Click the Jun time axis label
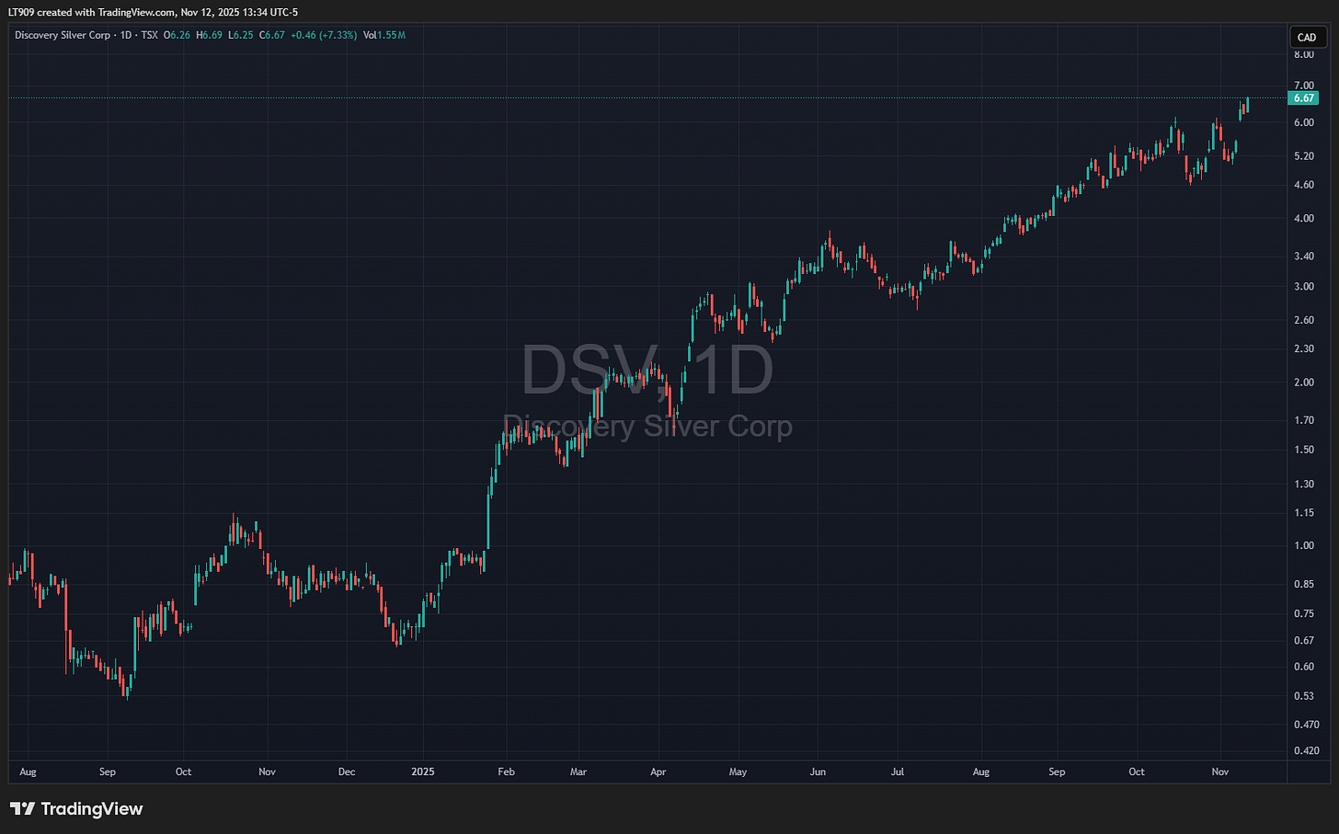Viewport: 1339px width, 834px height. click(818, 772)
